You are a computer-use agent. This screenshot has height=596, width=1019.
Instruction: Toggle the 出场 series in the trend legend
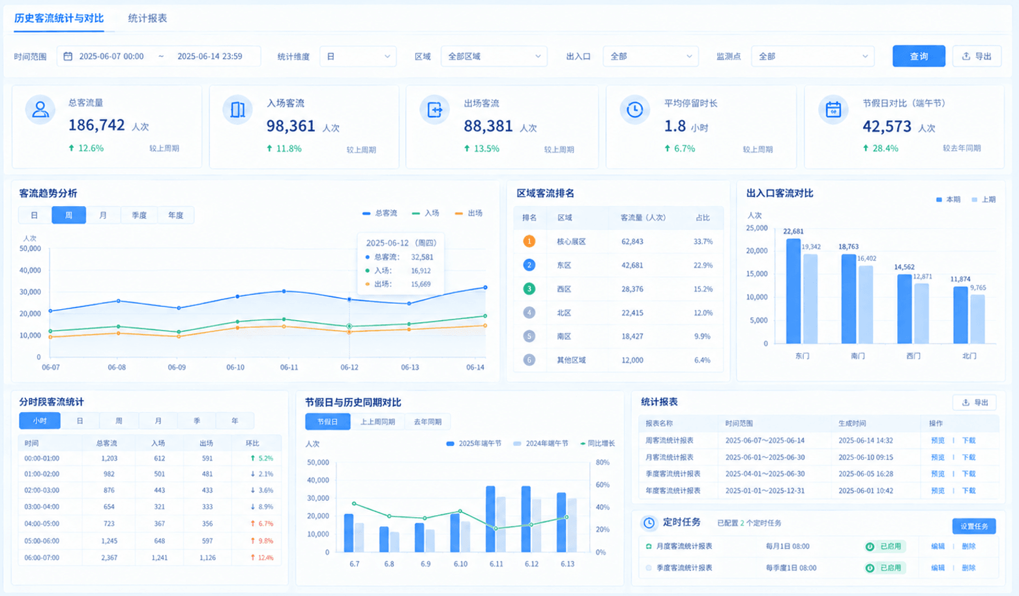tap(469, 213)
